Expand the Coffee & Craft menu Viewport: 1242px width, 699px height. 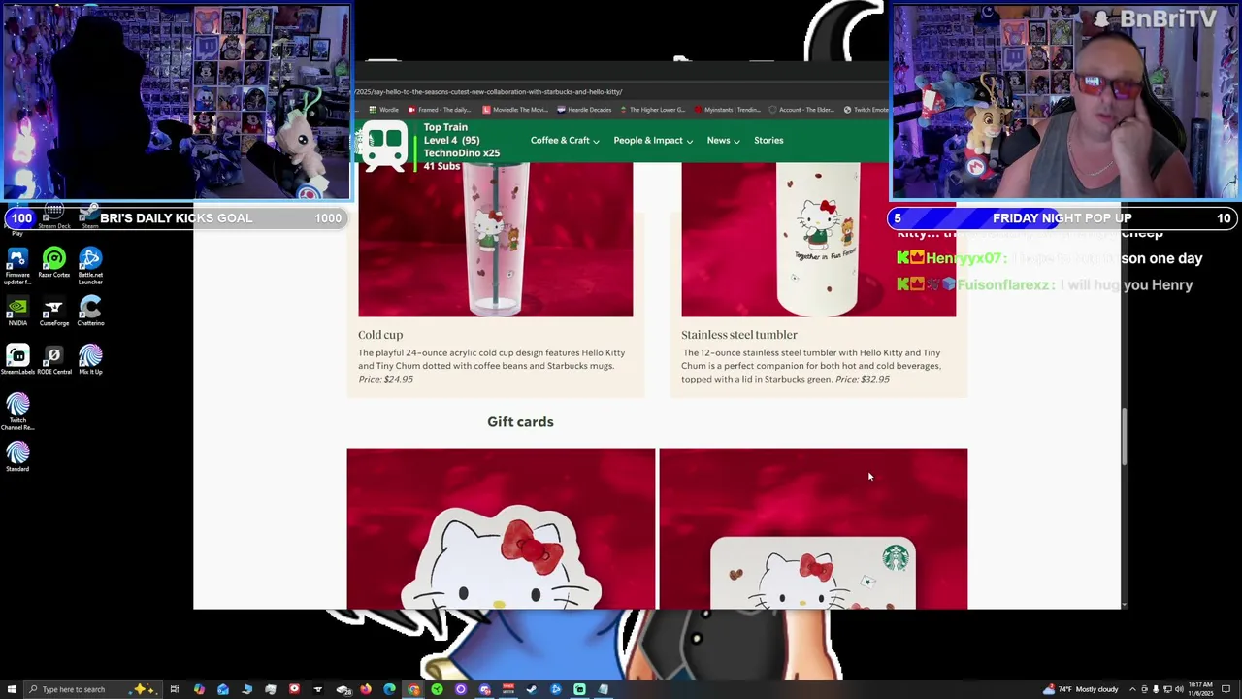point(565,141)
